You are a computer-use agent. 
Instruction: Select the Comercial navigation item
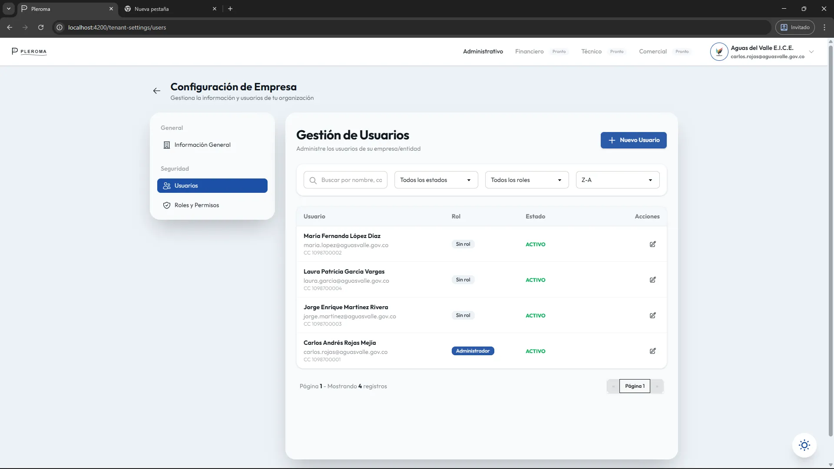coord(652,51)
